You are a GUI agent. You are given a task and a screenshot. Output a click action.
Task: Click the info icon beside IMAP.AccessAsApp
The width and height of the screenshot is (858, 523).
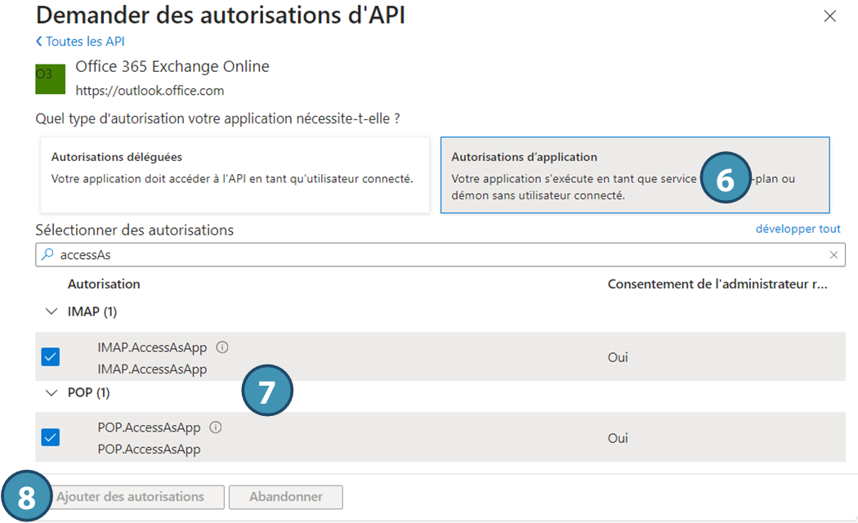222,347
